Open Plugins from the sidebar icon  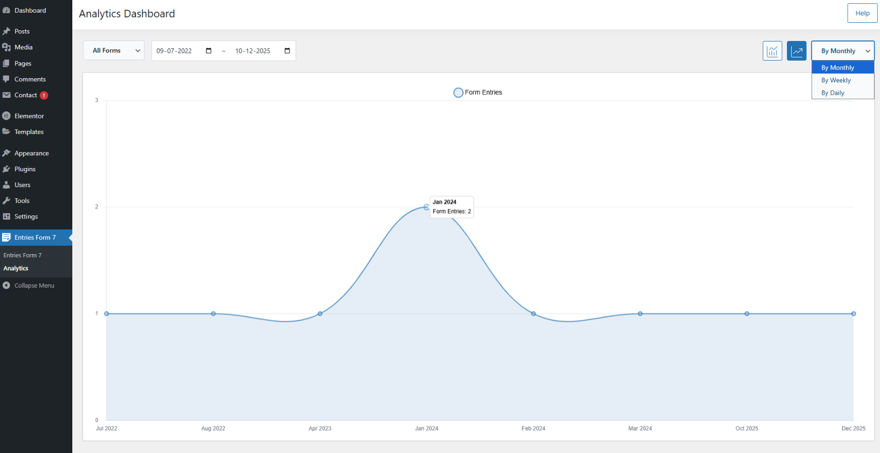tap(6, 169)
